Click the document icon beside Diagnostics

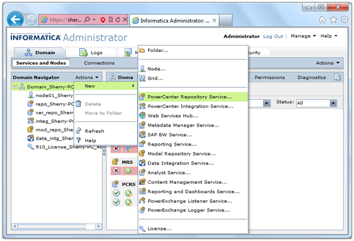click(x=337, y=77)
